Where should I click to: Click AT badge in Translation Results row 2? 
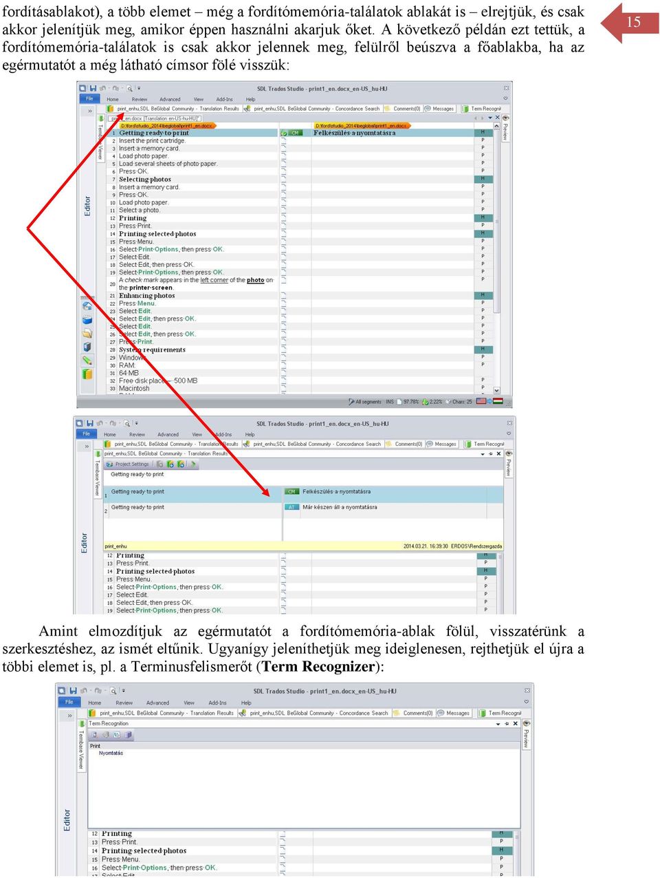tap(291, 507)
